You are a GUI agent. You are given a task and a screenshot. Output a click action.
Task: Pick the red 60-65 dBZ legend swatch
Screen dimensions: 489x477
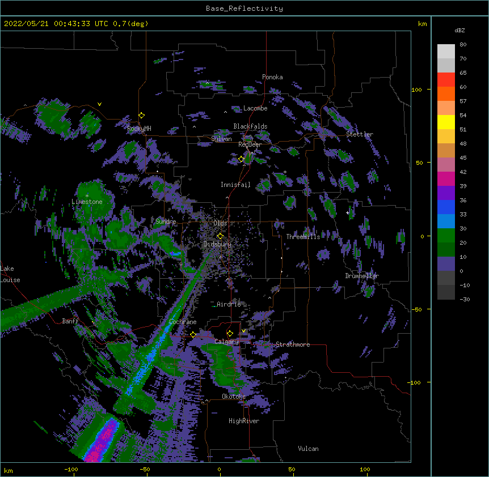point(446,80)
